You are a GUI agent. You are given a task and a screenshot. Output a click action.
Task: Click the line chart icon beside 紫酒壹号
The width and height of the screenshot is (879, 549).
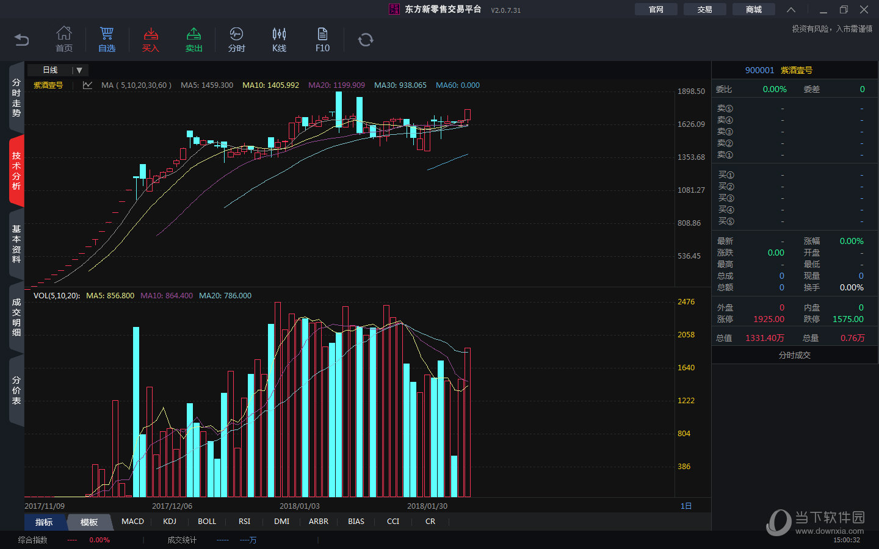[87, 85]
